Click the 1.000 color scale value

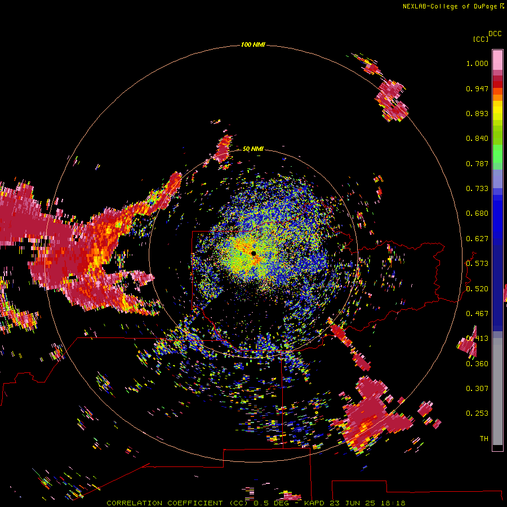point(477,63)
